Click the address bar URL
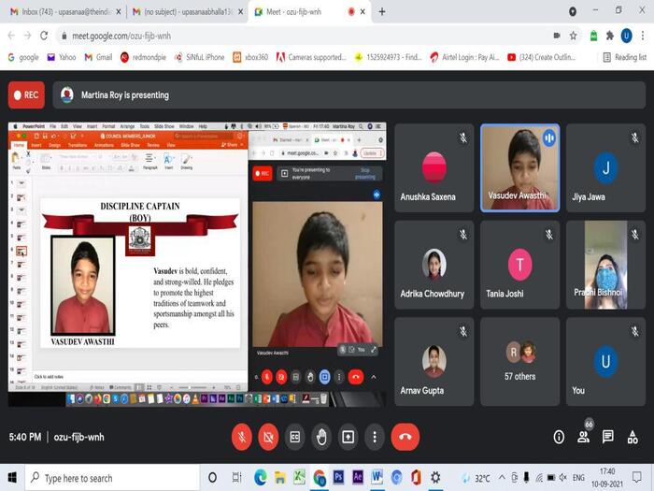The height and width of the screenshot is (491, 654). (121, 36)
